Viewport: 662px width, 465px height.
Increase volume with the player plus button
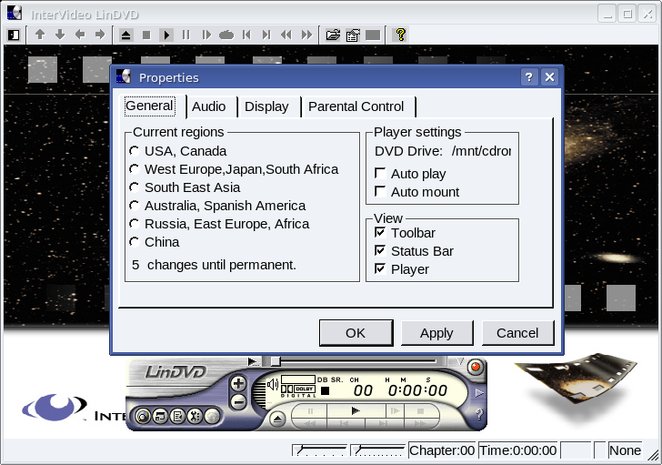click(238, 383)
